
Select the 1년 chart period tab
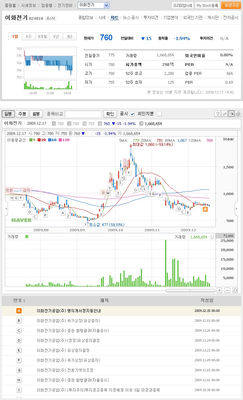point(56,37)
